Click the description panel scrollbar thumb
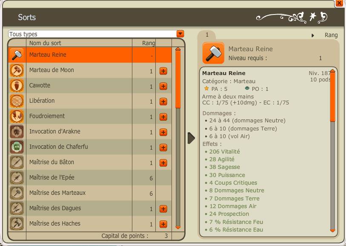The width and height of the screenshot is (346, 246). [x=332, y=97]
